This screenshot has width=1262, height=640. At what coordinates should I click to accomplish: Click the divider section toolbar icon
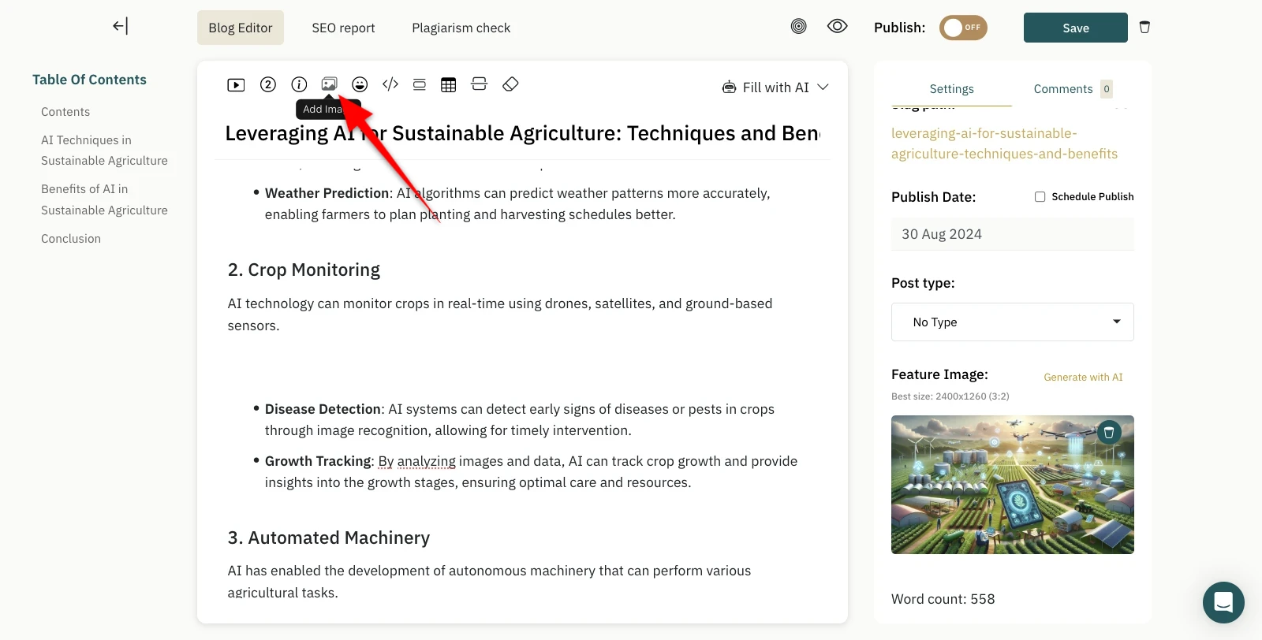pos(479,84)
